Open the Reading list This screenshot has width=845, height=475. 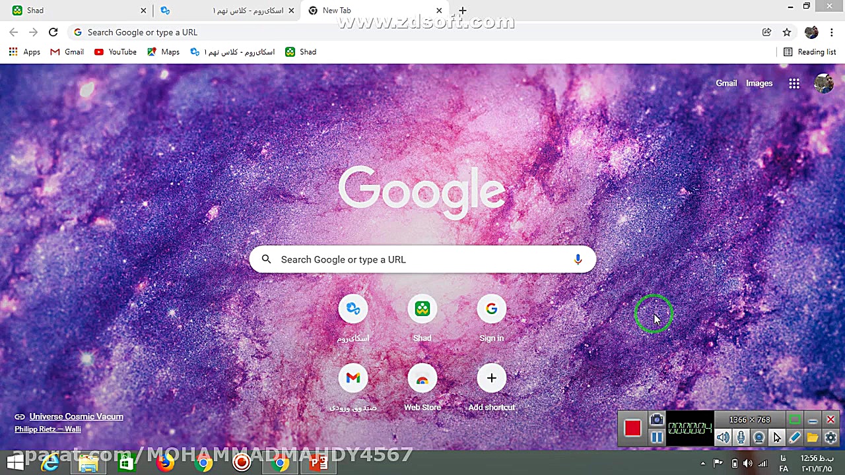click(x=810, y=52)
